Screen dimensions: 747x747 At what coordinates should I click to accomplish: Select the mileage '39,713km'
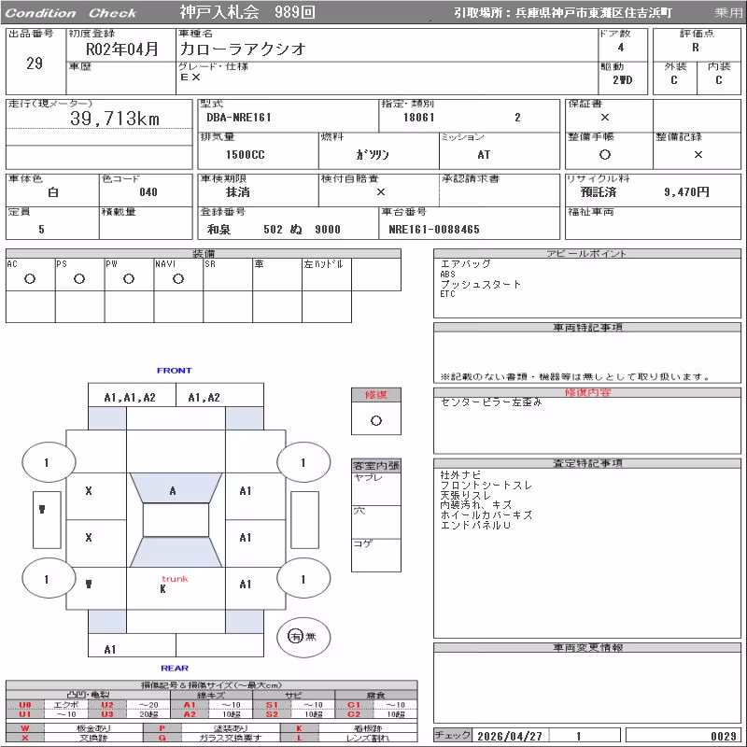tap(114, 119)
